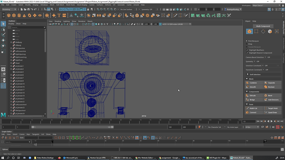Toggle audio mute speaker icon
Image resolution: width=285 pixels, height=160 pixels.
pyautogui.click(x=273, y=127)
